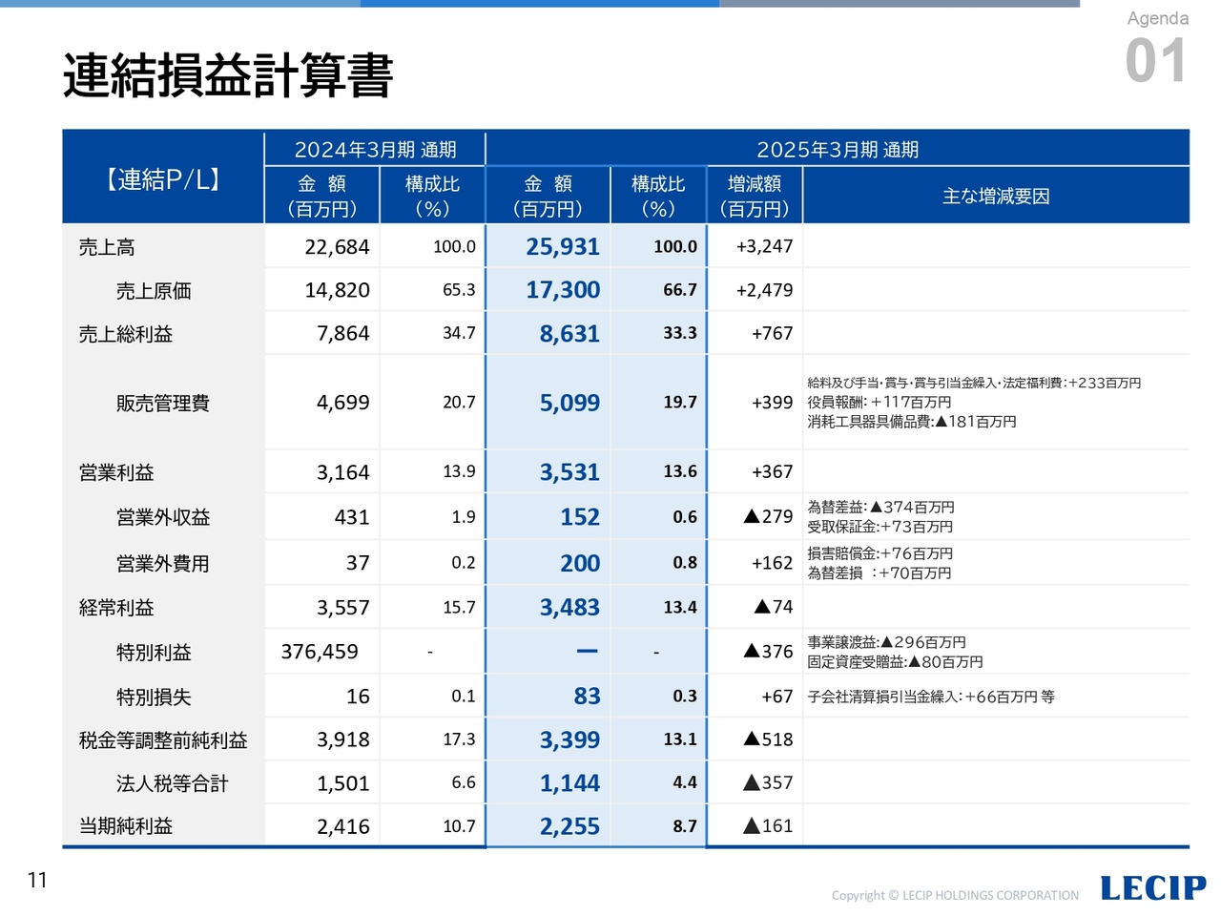
Task: Click the 22,684 sales value
Action: (x=337, y=247)
